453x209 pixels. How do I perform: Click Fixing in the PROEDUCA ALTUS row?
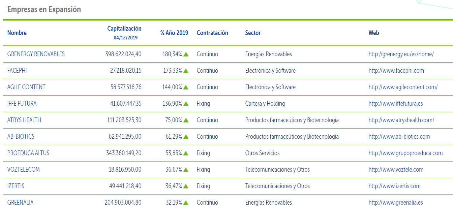(x=203, y=153)
